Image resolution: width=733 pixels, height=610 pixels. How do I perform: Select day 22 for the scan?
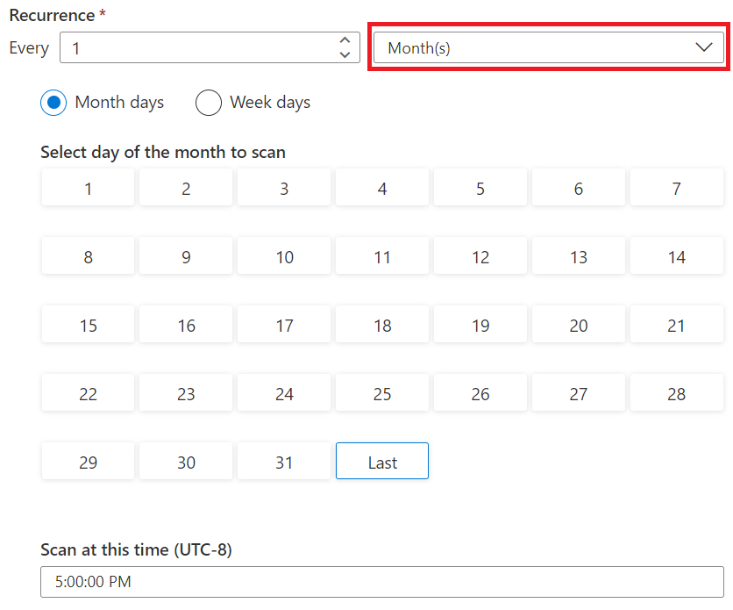tap(88, 394)
